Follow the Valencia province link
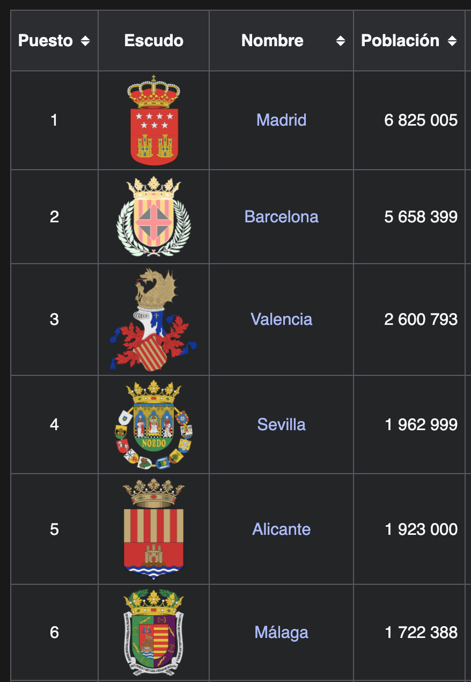The width and height of the screenshot is (471, 682). coord(281,320)
